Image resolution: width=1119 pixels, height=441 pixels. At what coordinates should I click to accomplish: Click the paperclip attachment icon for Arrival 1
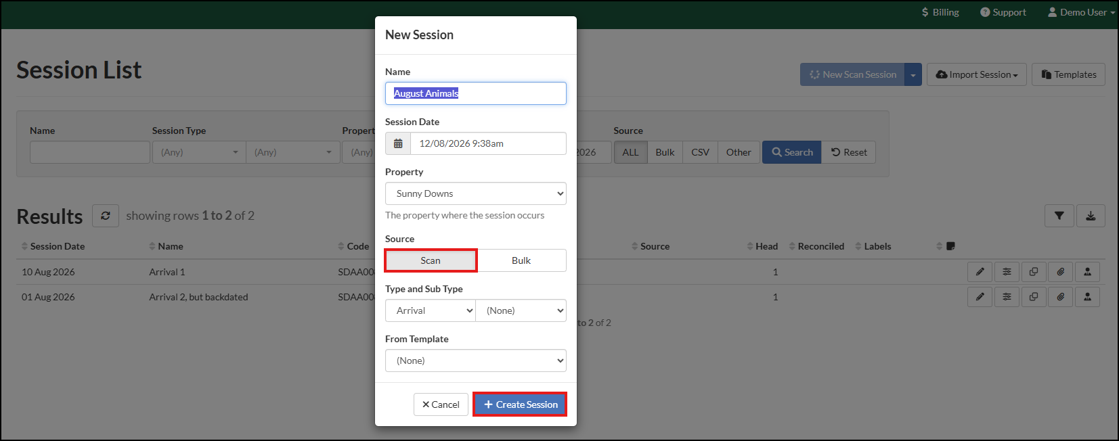click(1060, 272)
